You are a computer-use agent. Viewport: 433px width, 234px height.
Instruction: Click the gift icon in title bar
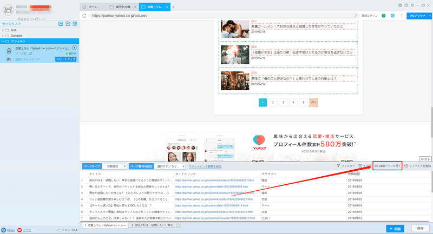[x=400, y=5]
